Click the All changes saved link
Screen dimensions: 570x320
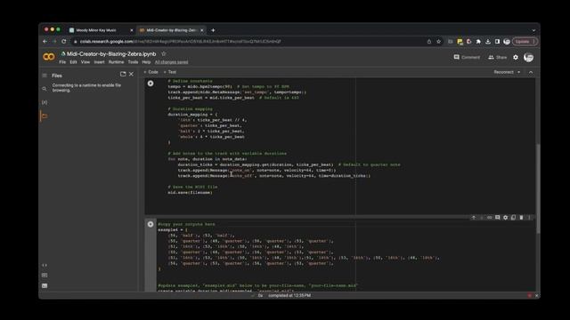172,62
